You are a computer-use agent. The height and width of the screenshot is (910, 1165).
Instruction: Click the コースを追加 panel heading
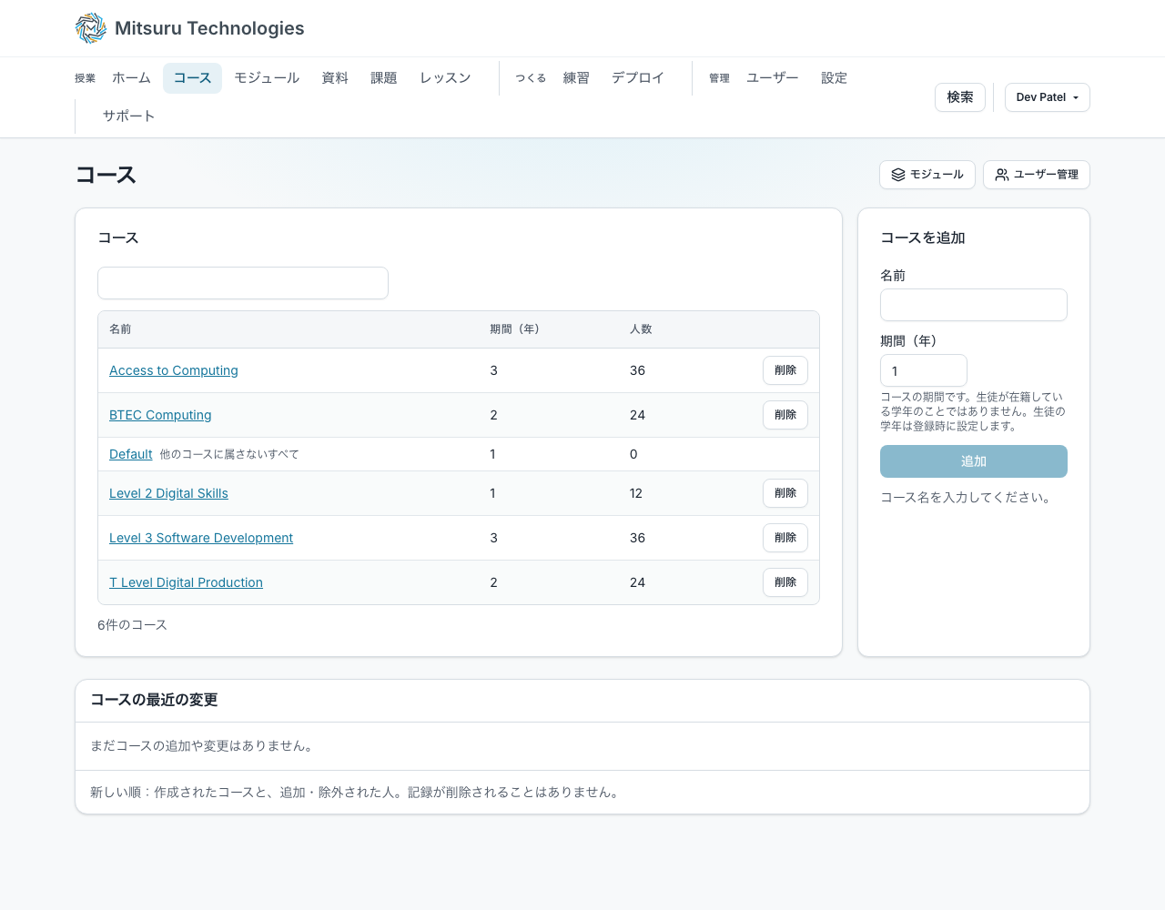923,238
